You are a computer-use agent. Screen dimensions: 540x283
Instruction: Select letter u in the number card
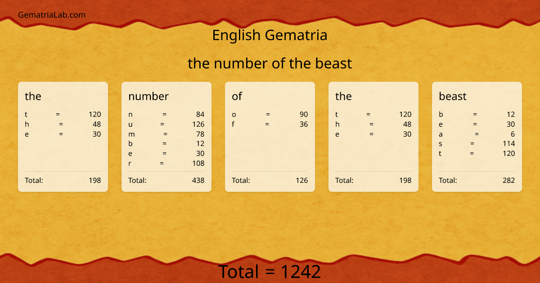(x=130, y=124)
